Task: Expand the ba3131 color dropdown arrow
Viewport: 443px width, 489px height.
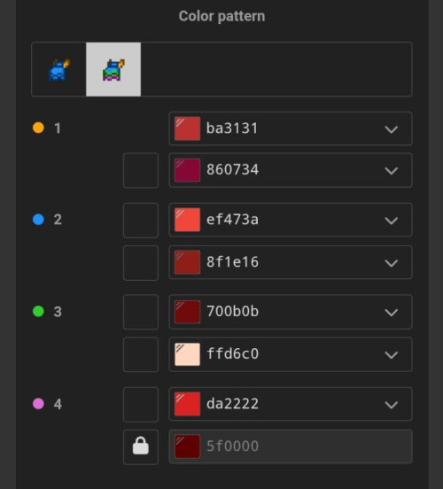Action: pos(392,129)
